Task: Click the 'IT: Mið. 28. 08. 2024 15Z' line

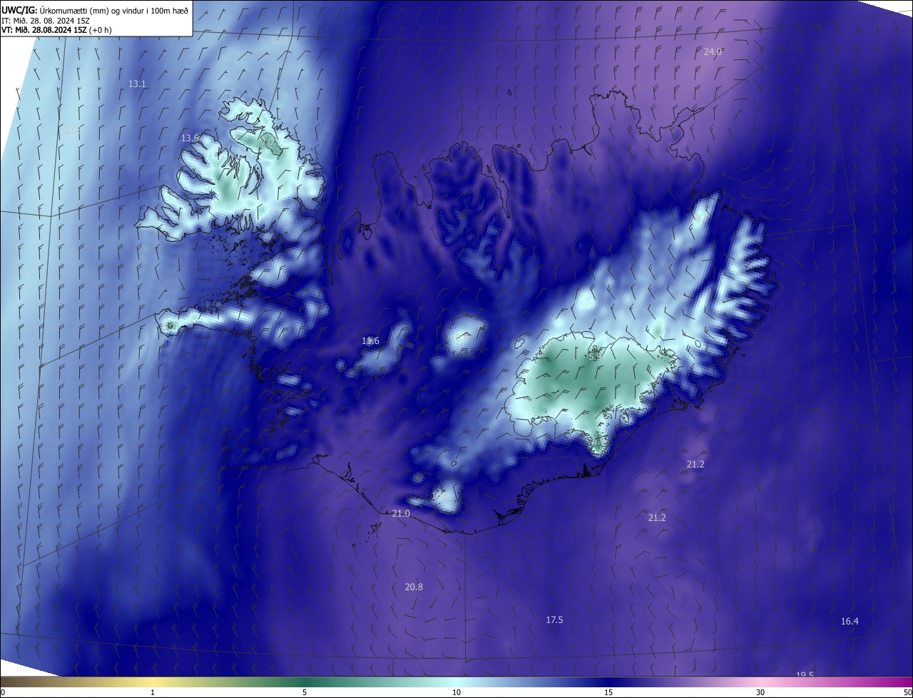Action: click(46, 20)
